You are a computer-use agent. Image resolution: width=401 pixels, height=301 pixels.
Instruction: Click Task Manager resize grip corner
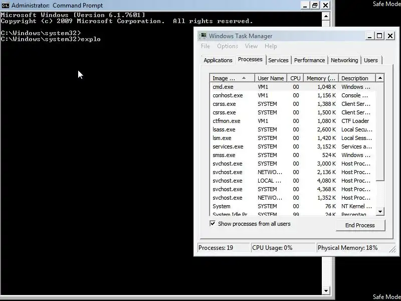click(x=392, y=249)
